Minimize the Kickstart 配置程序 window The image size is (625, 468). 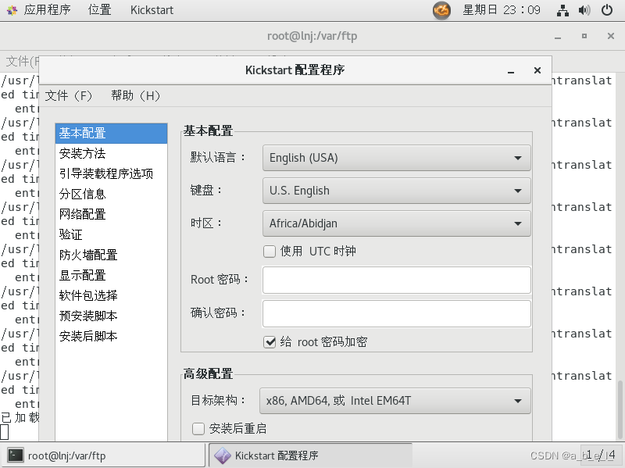pos(511,71)
